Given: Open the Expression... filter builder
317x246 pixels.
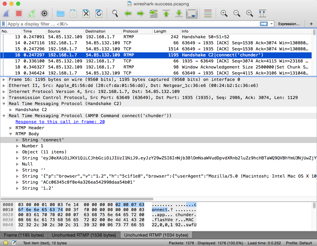Looking at the screenshot, I should (x=289, y=24).
